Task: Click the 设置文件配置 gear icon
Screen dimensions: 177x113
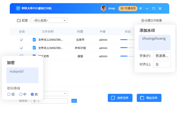Action: 143,21
